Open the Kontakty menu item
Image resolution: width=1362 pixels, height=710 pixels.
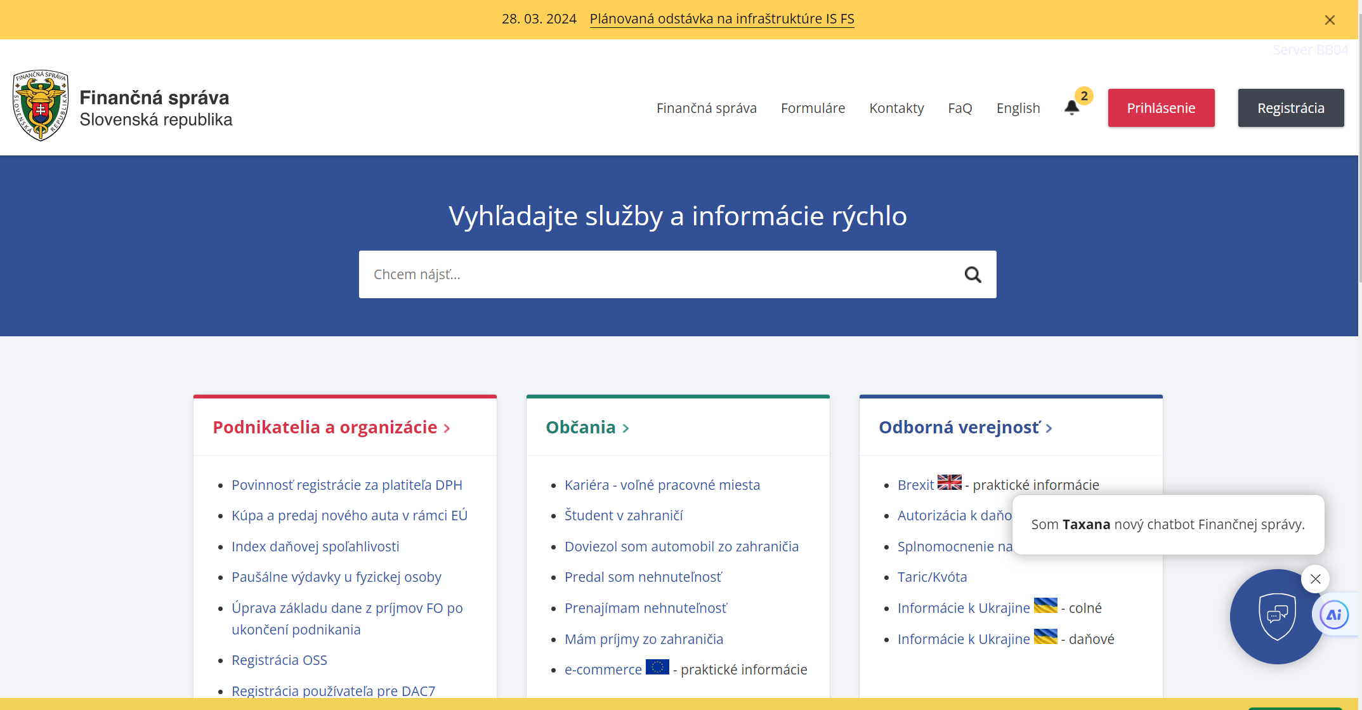click(896, 108)
